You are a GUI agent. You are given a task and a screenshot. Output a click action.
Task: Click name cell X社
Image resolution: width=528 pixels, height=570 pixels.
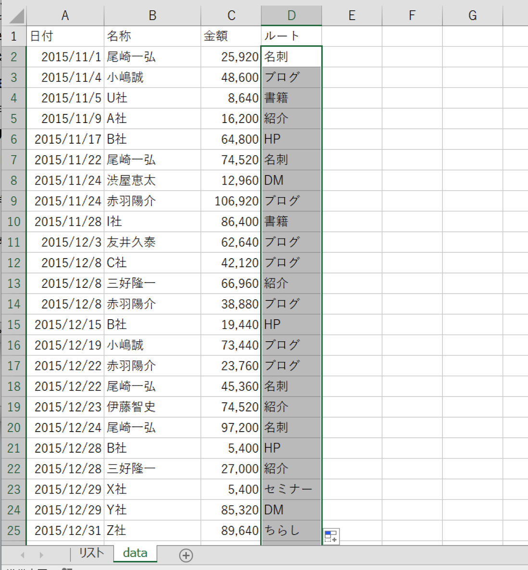click(x=152, y=490)
